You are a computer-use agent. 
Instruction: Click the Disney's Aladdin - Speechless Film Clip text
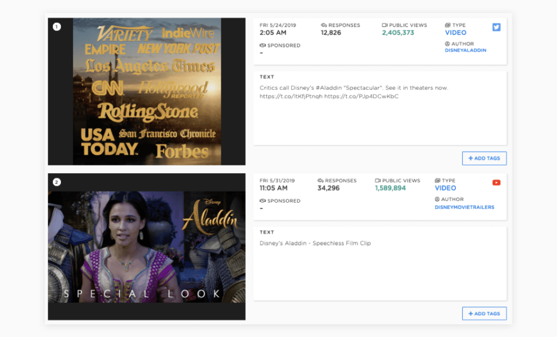315,243
